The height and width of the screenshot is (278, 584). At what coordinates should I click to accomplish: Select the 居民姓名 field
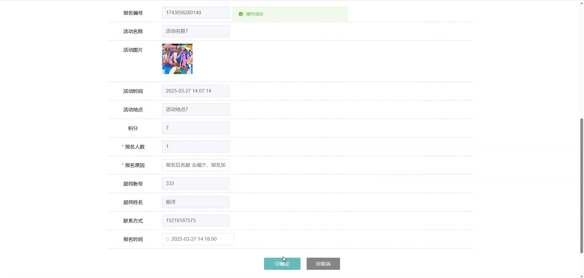(x=196, y=202)
